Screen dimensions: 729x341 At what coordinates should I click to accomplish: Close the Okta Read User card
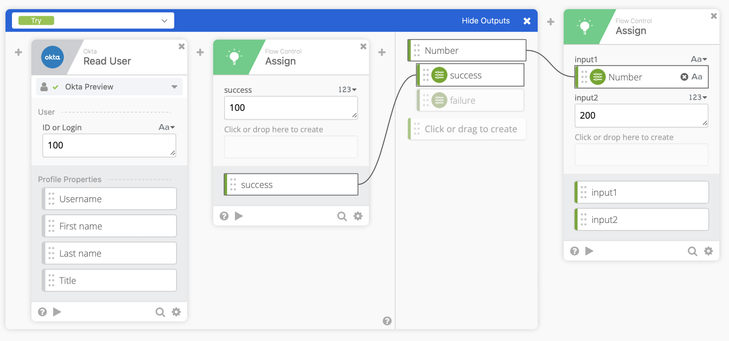point(182,46)
